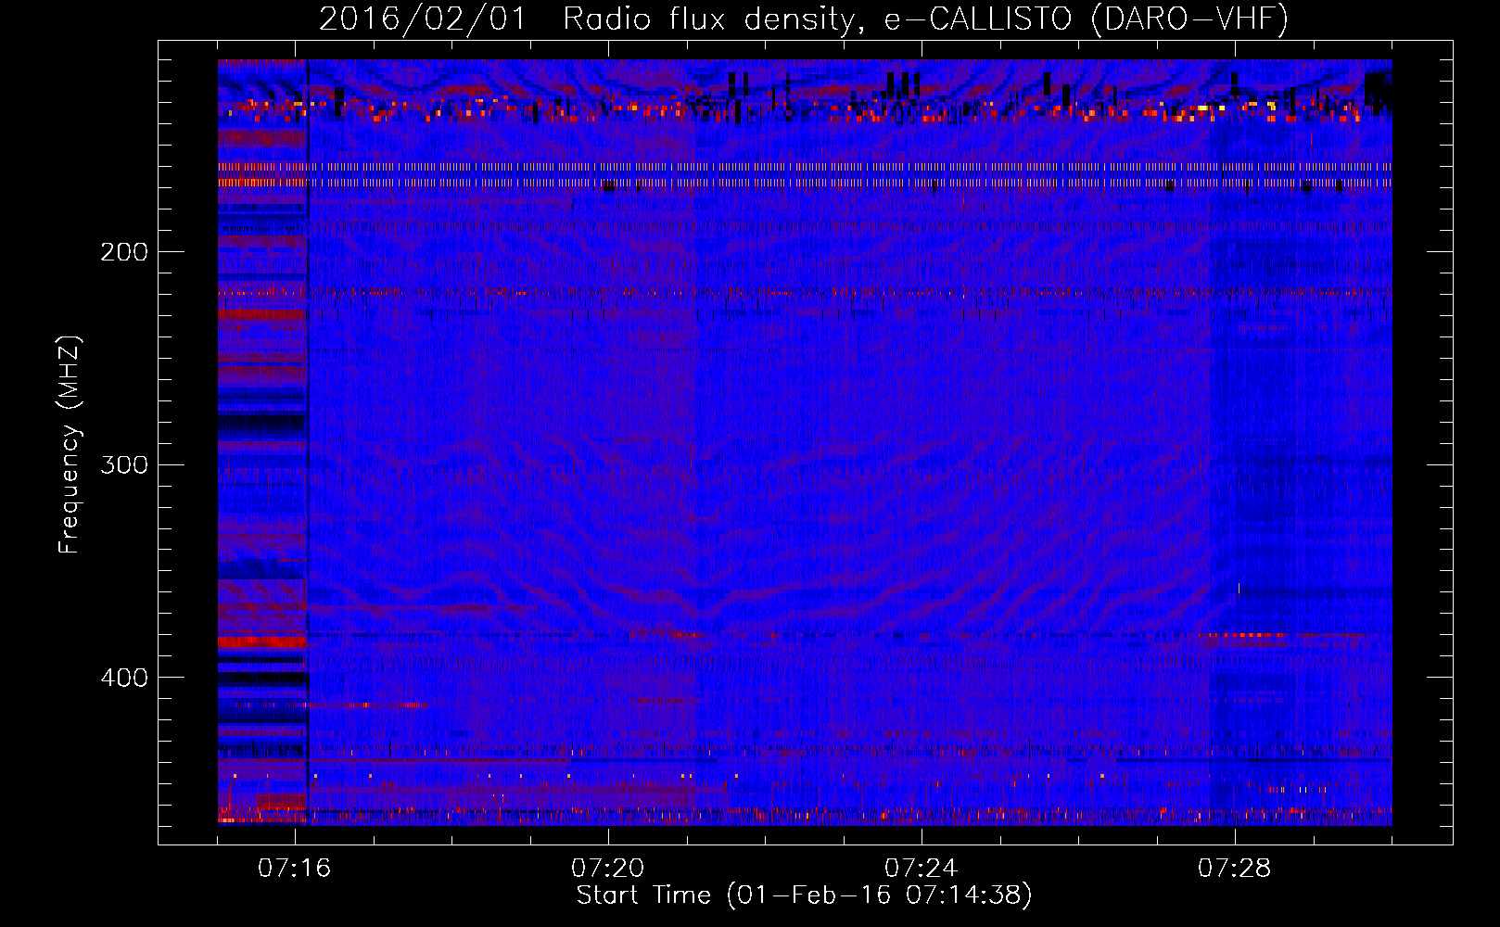Click the date '2016/02/01' in the title
Viewport: 1500px width, 927px height.
pos(423,19)
